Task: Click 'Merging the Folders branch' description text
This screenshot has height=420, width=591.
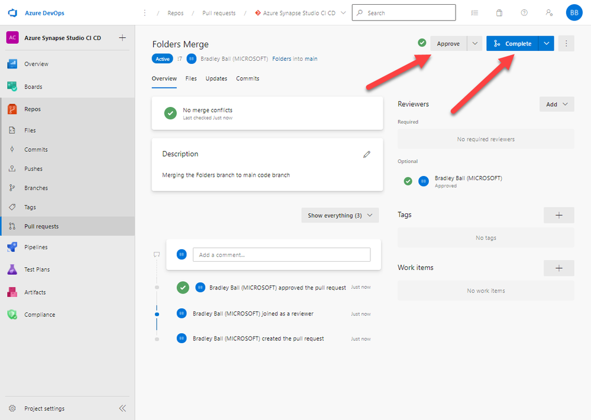Action: pyautogui.click(x=226, y=175)
